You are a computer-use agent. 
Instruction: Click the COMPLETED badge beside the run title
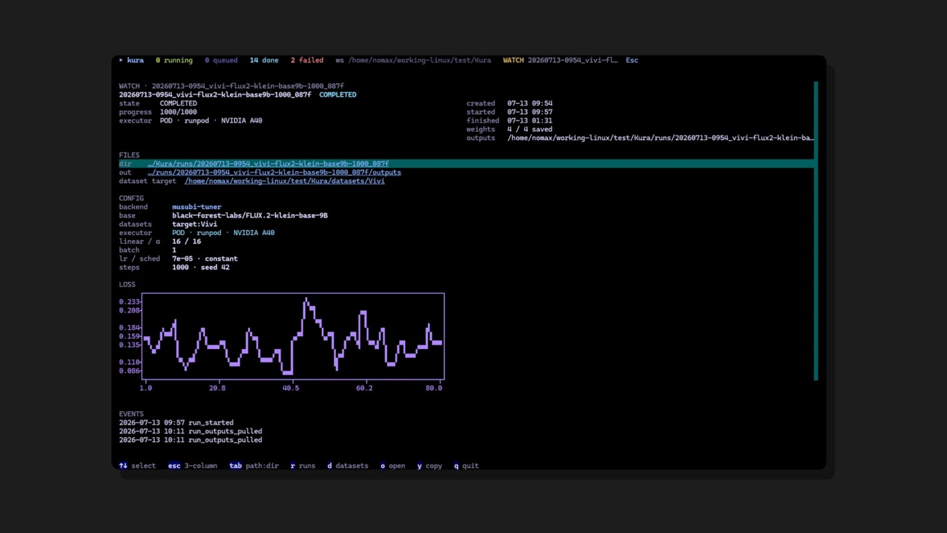click(x=338, y=95)
